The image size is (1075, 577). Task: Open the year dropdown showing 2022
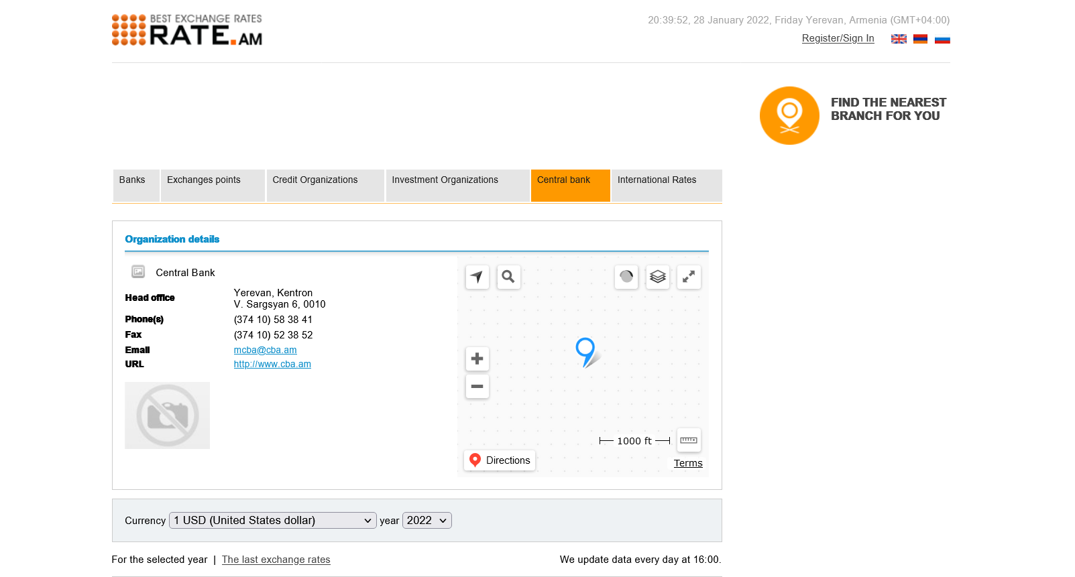427,521
